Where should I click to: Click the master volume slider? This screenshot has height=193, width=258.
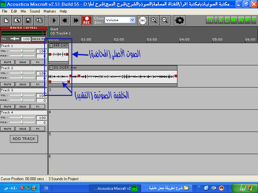[15, 39]
